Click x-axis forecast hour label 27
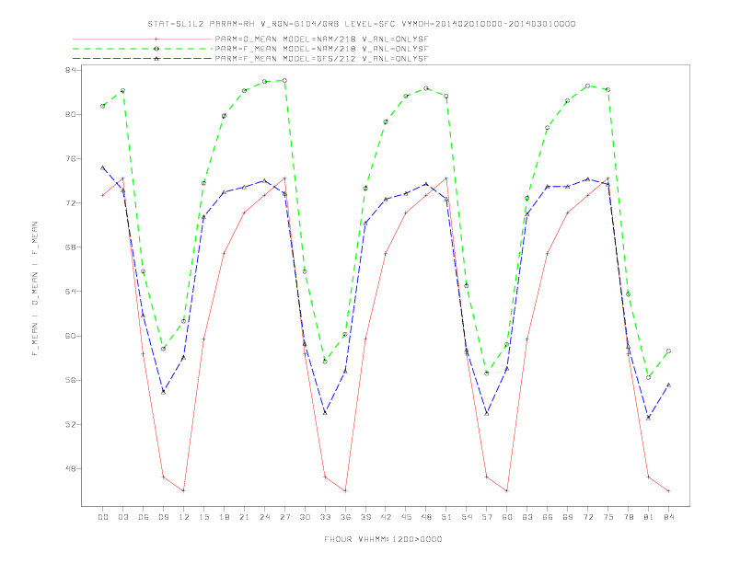 (x=285, y=517)
